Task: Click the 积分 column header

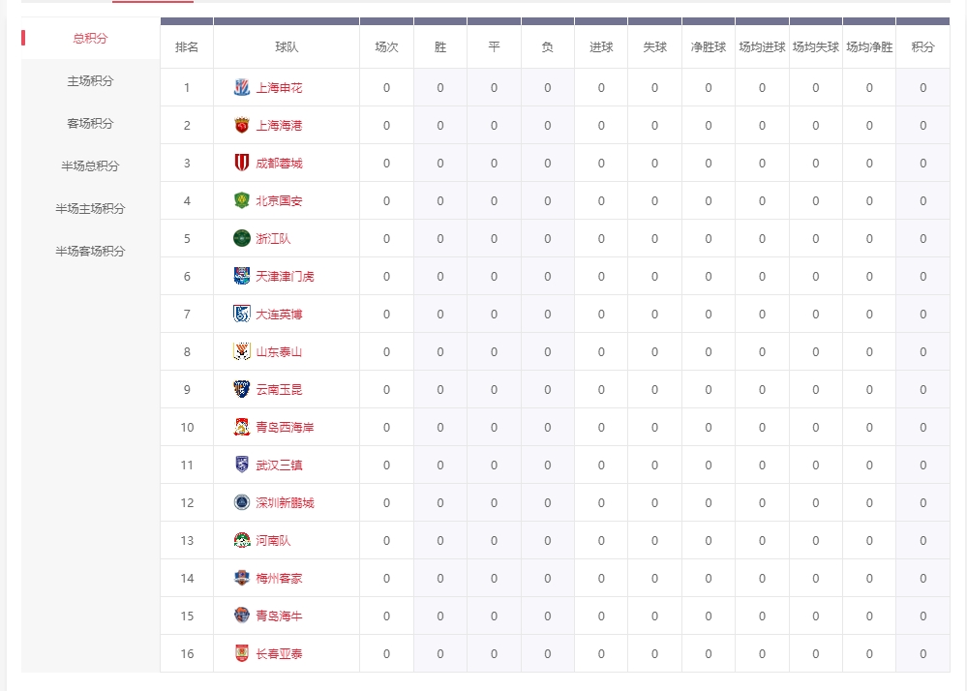Action: [922, 47]
